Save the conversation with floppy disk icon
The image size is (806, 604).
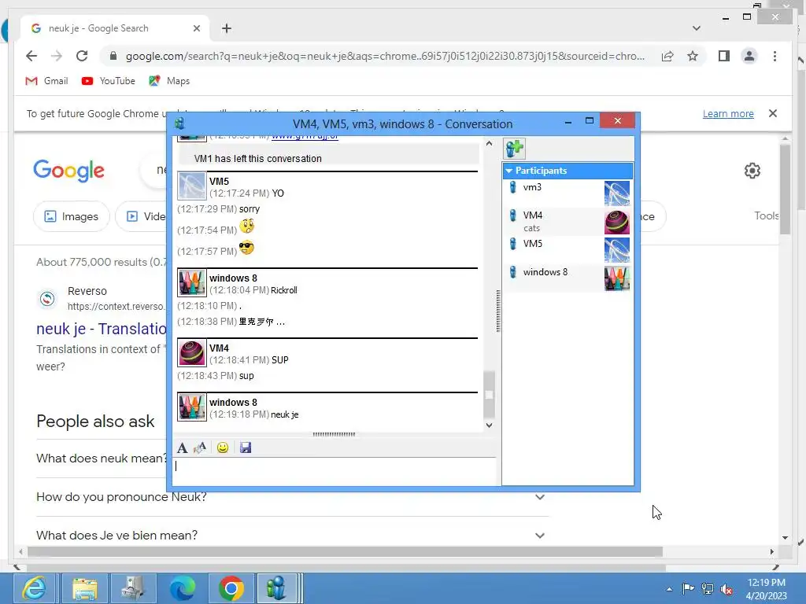[246, 447]
